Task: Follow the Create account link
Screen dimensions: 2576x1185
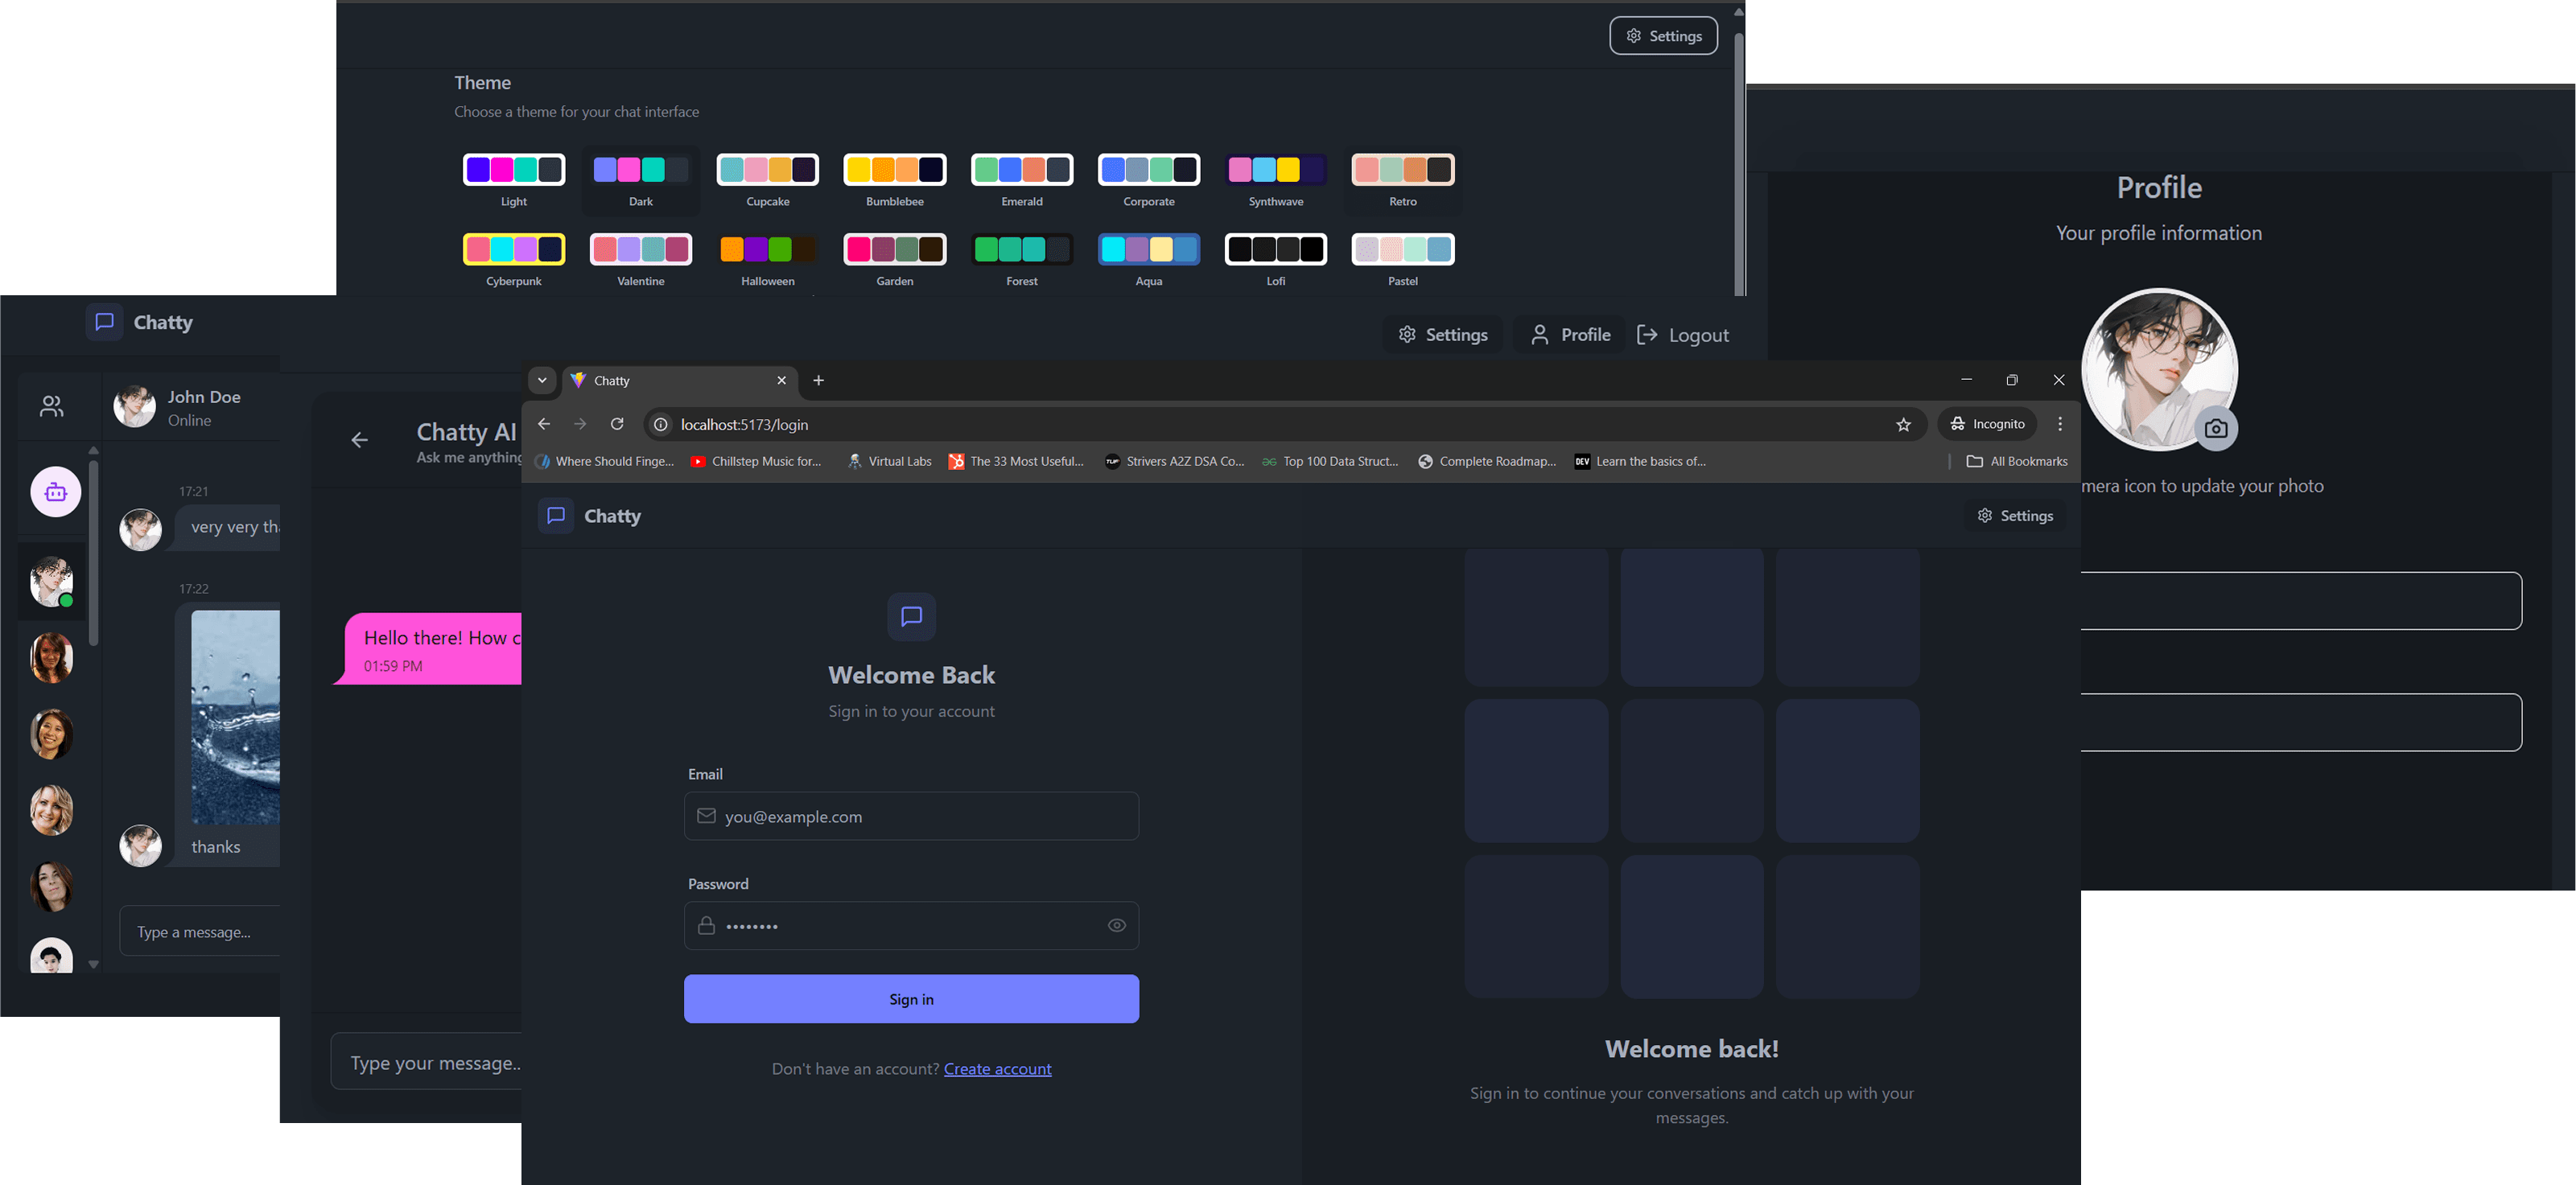Action: point(997,1069)
